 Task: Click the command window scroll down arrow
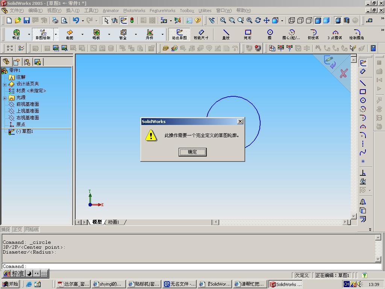pos(378,259)
